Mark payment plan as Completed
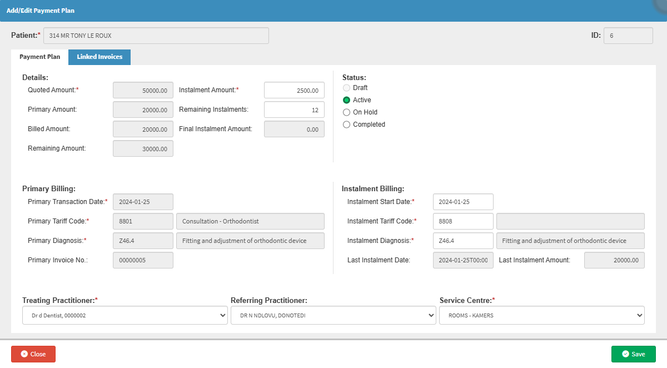 tap(347, 125)
